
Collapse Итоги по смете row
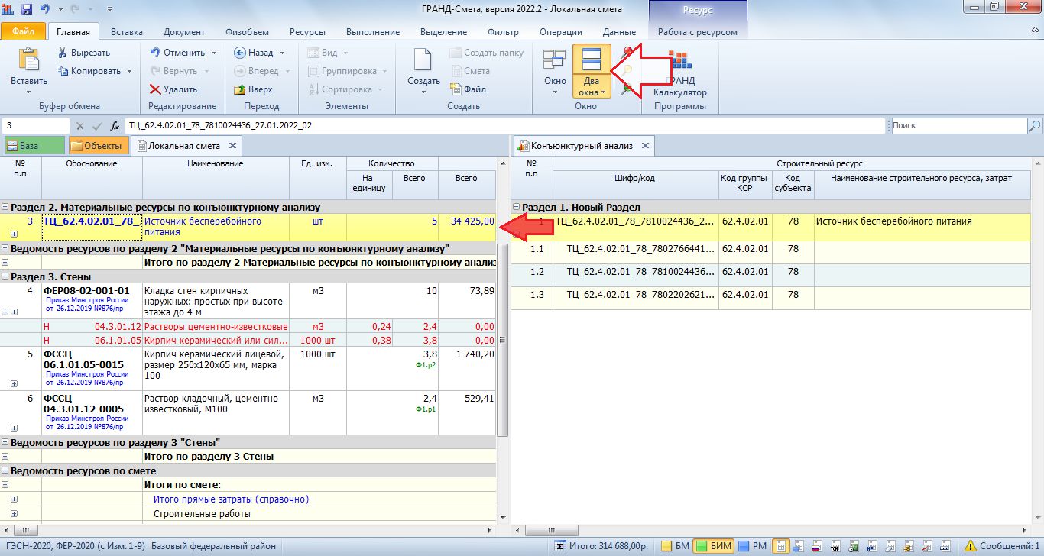click(x=5, y=484)
